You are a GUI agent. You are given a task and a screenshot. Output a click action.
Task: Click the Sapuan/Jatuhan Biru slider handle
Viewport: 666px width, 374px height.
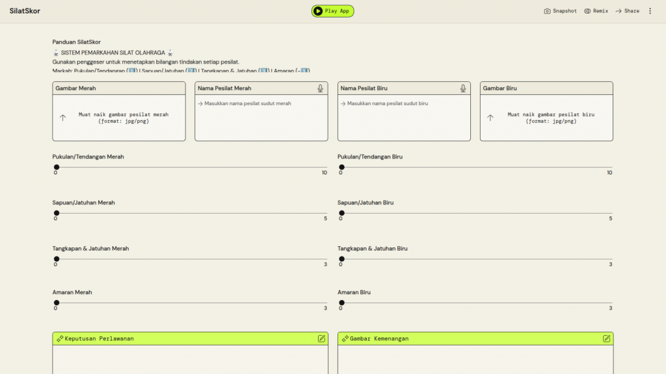(341, 213)
